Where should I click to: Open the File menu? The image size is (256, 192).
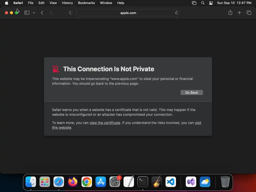30,3
